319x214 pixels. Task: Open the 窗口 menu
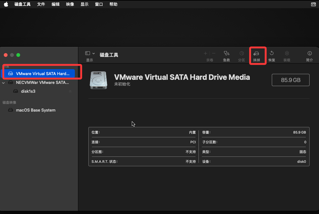click(x=99, y=4)
